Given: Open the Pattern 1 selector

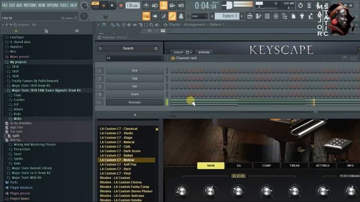Looking at the screenshot, I should coord(227,16).
